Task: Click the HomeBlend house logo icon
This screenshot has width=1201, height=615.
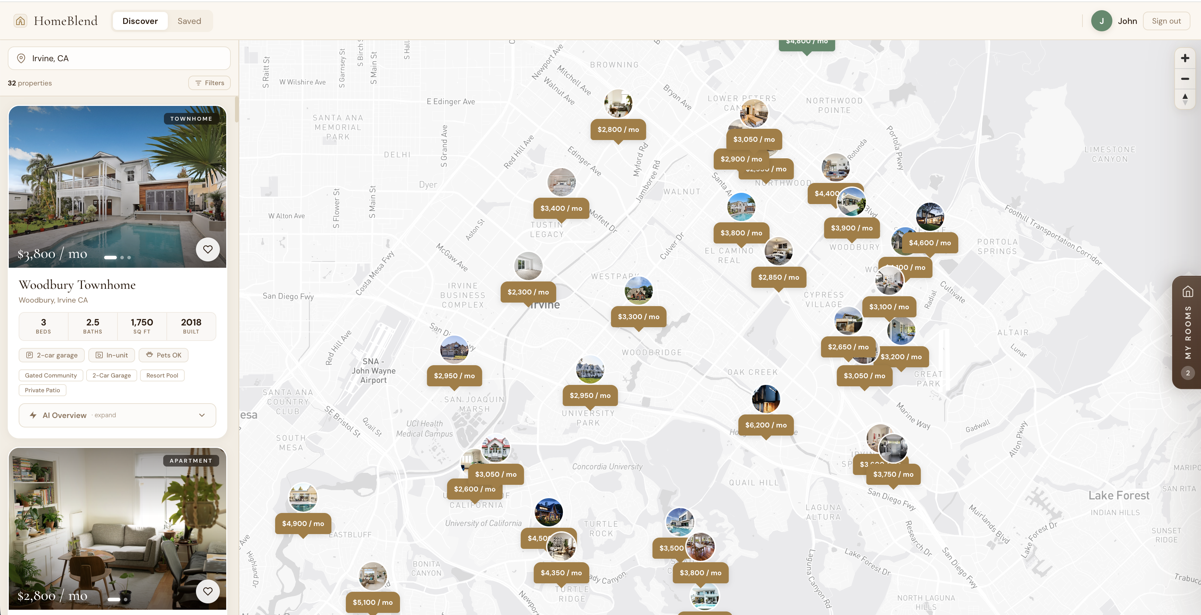Action: point(20,21)
